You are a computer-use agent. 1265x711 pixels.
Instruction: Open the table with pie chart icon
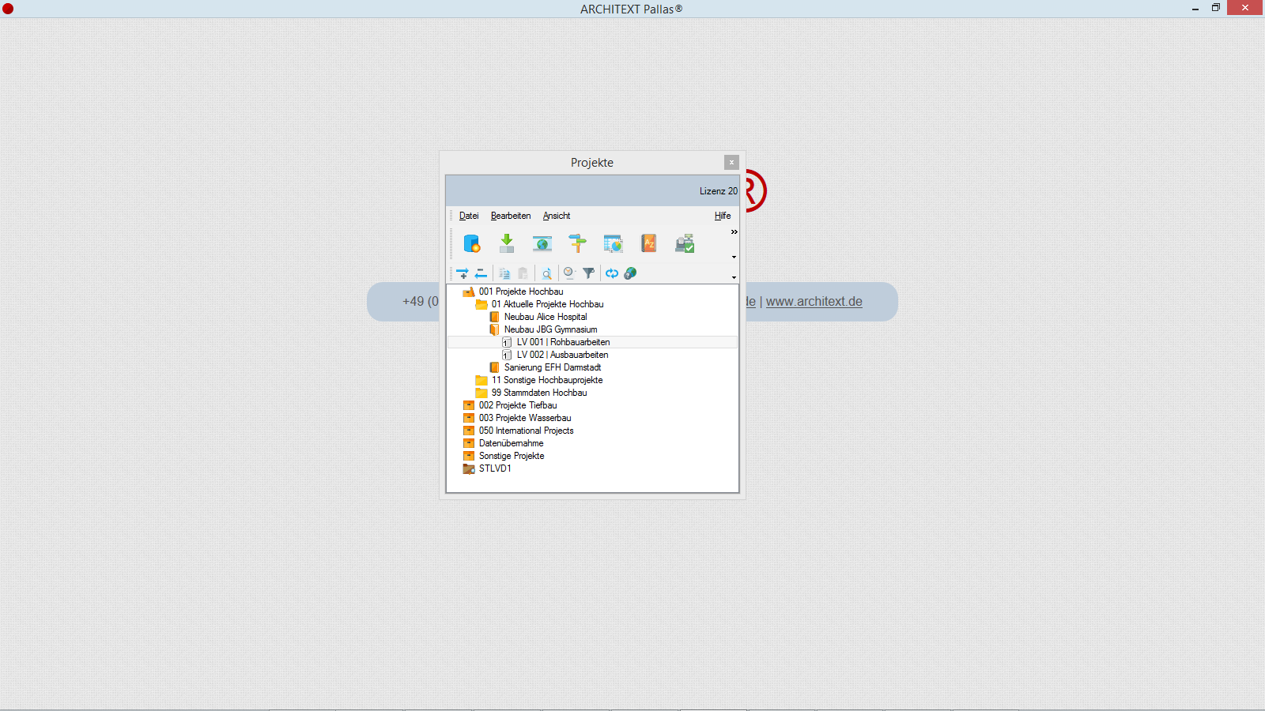coord(613,243)
